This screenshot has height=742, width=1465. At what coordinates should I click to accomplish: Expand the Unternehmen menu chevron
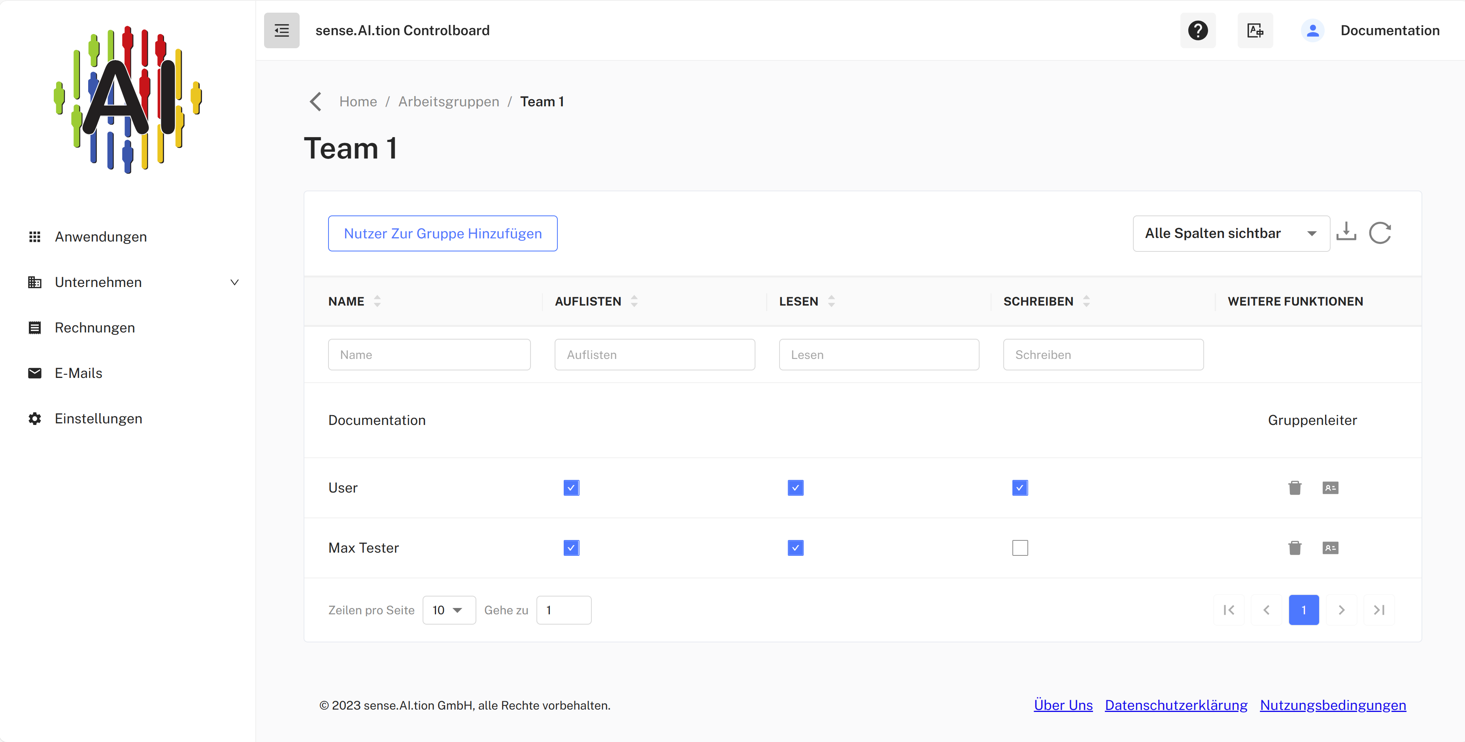(234, 282)
